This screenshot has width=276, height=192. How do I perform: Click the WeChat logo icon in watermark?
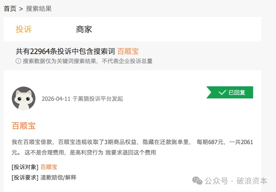[x=198, y=181]
